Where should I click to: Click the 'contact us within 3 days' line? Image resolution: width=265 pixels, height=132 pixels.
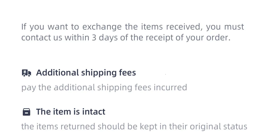(x=126, y=38)
